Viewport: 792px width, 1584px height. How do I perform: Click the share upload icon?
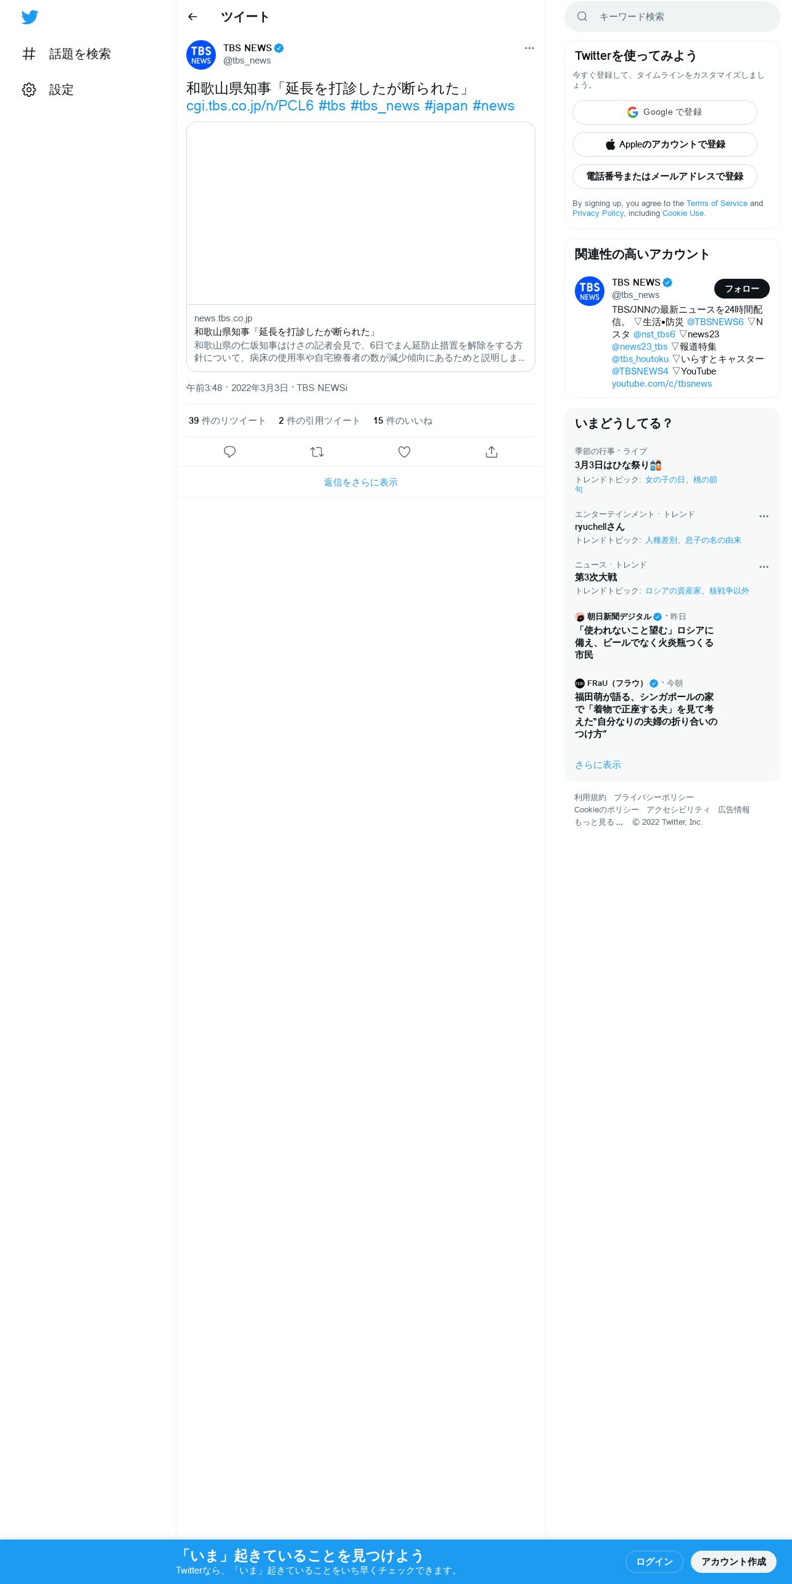pyautogui.click(x=492, y=452)
